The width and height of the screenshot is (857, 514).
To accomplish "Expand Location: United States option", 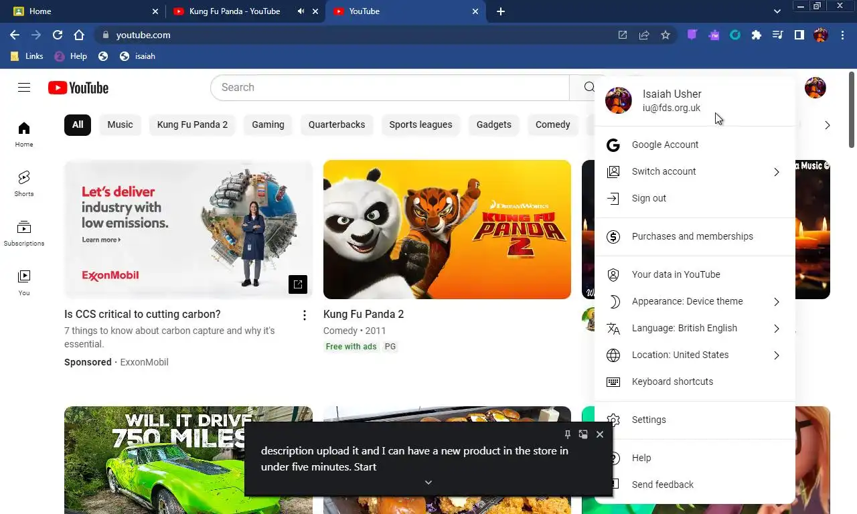I will [x=695, y=355].
